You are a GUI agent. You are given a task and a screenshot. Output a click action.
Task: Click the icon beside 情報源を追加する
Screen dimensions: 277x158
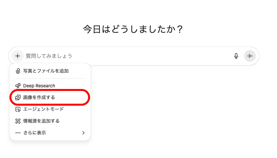click(18, 121)
